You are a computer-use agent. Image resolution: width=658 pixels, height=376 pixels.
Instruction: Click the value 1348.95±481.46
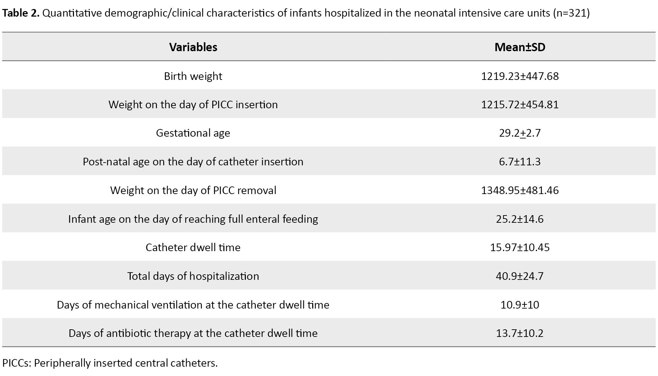pos(520,190)
